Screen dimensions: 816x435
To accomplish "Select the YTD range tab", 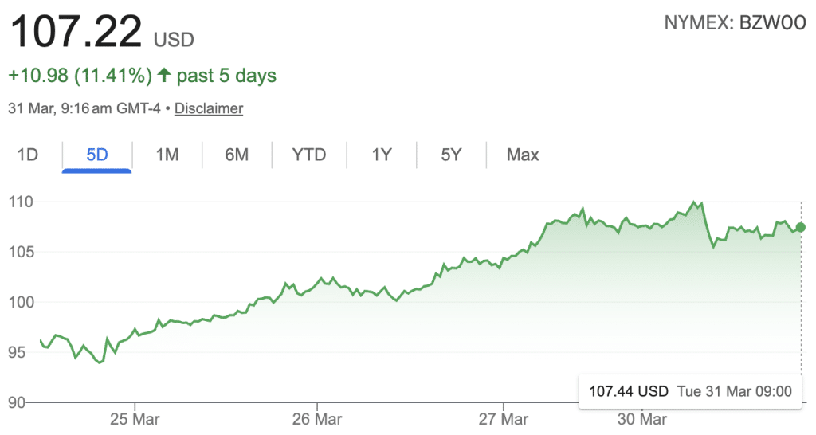I will click(309, 155).
